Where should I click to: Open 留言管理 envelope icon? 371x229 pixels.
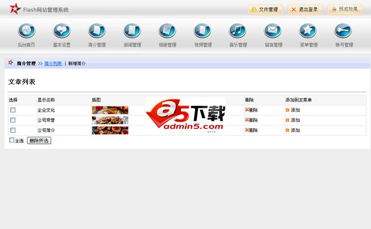pyautogui.click(x=273, y=31)
